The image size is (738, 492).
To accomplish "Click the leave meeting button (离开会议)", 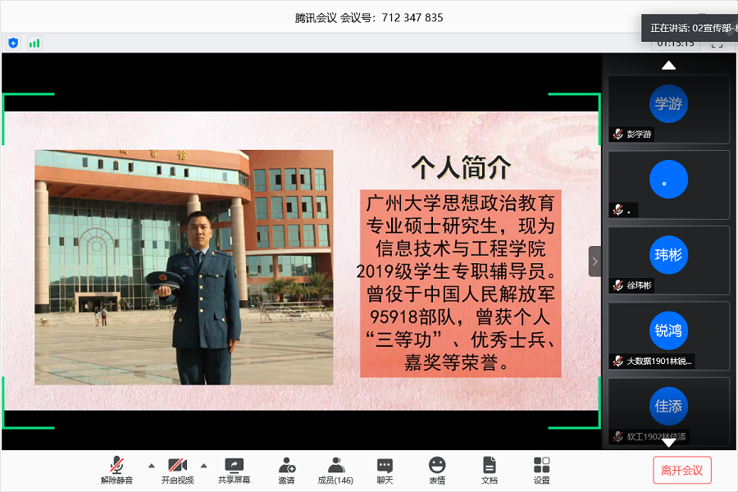I will 681,470.
